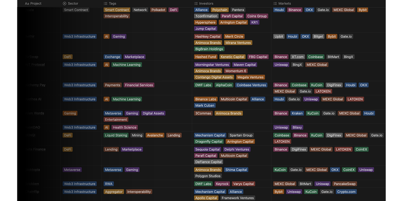The width and height of the screenshot is (403, 201).
Task: Click the Mirana Ventures tag
Action: point(238,43)
